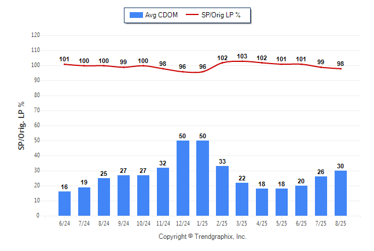
Task: Click the line label '102' above 4/25
Action: [262, 58]
